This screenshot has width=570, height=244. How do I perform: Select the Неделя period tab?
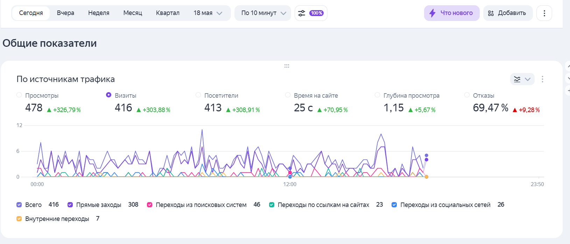(x=99, y=13)
